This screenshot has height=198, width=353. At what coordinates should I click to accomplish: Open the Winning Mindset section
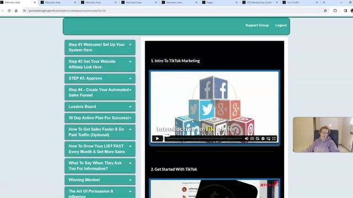[100, 180]
